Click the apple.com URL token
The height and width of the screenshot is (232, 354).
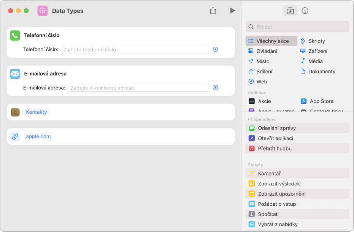tap(38, 136)
